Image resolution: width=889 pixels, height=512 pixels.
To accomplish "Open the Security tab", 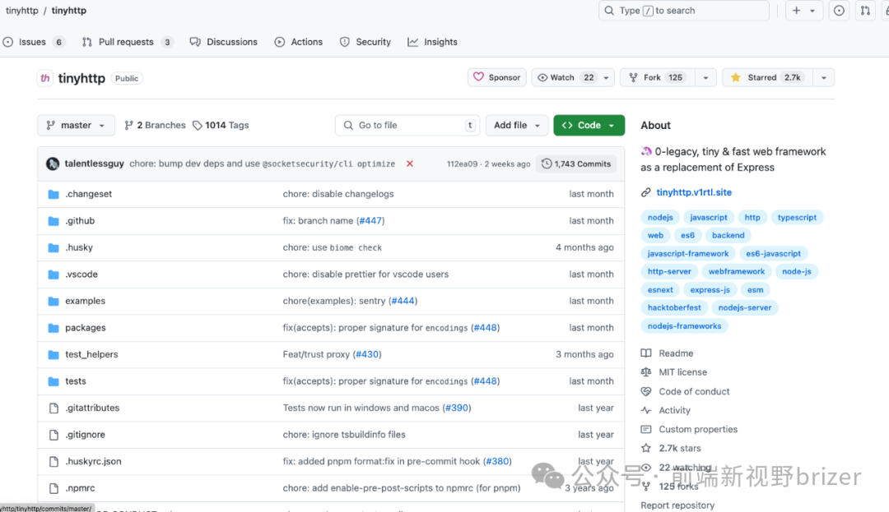I will [365, 42].
